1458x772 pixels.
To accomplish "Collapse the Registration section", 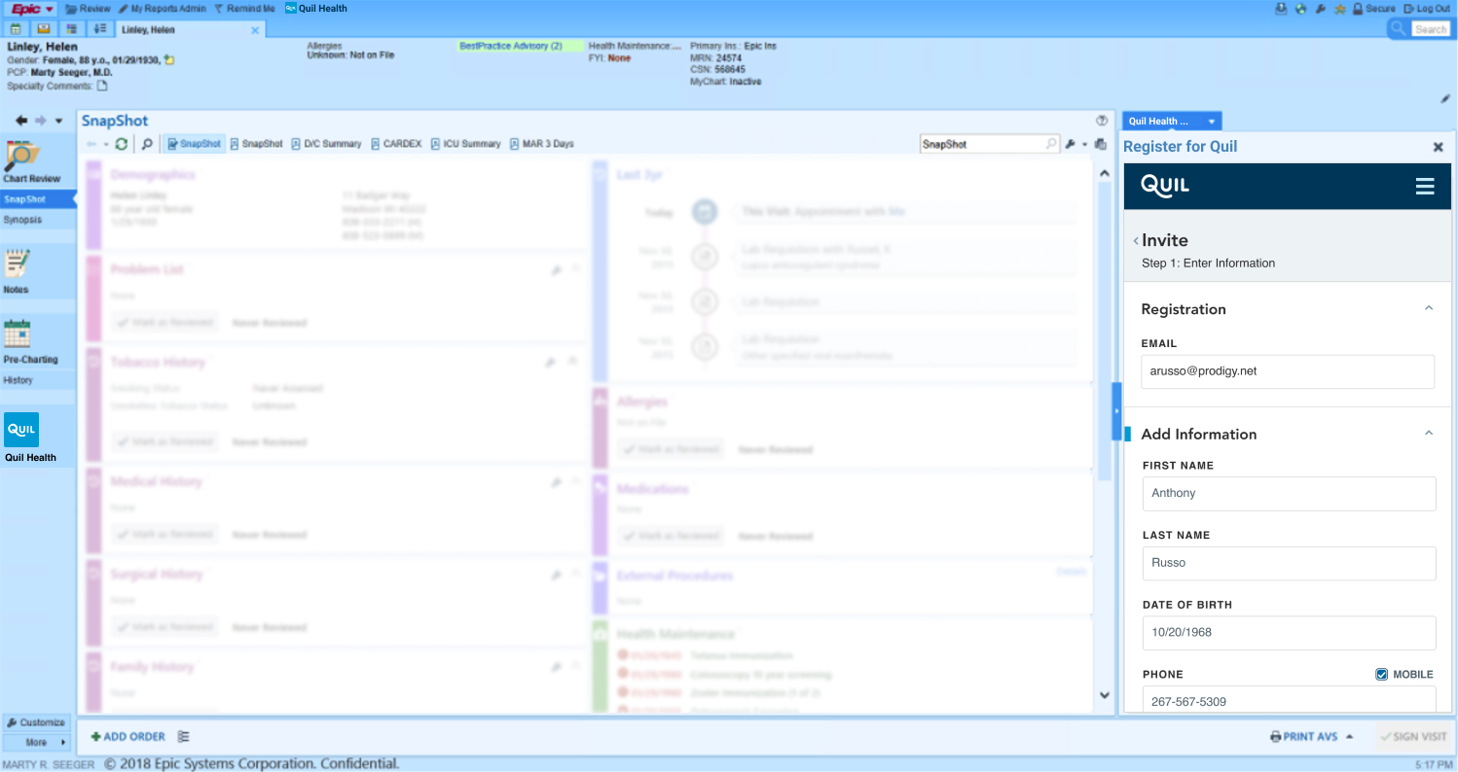I will click(1429, 308).
